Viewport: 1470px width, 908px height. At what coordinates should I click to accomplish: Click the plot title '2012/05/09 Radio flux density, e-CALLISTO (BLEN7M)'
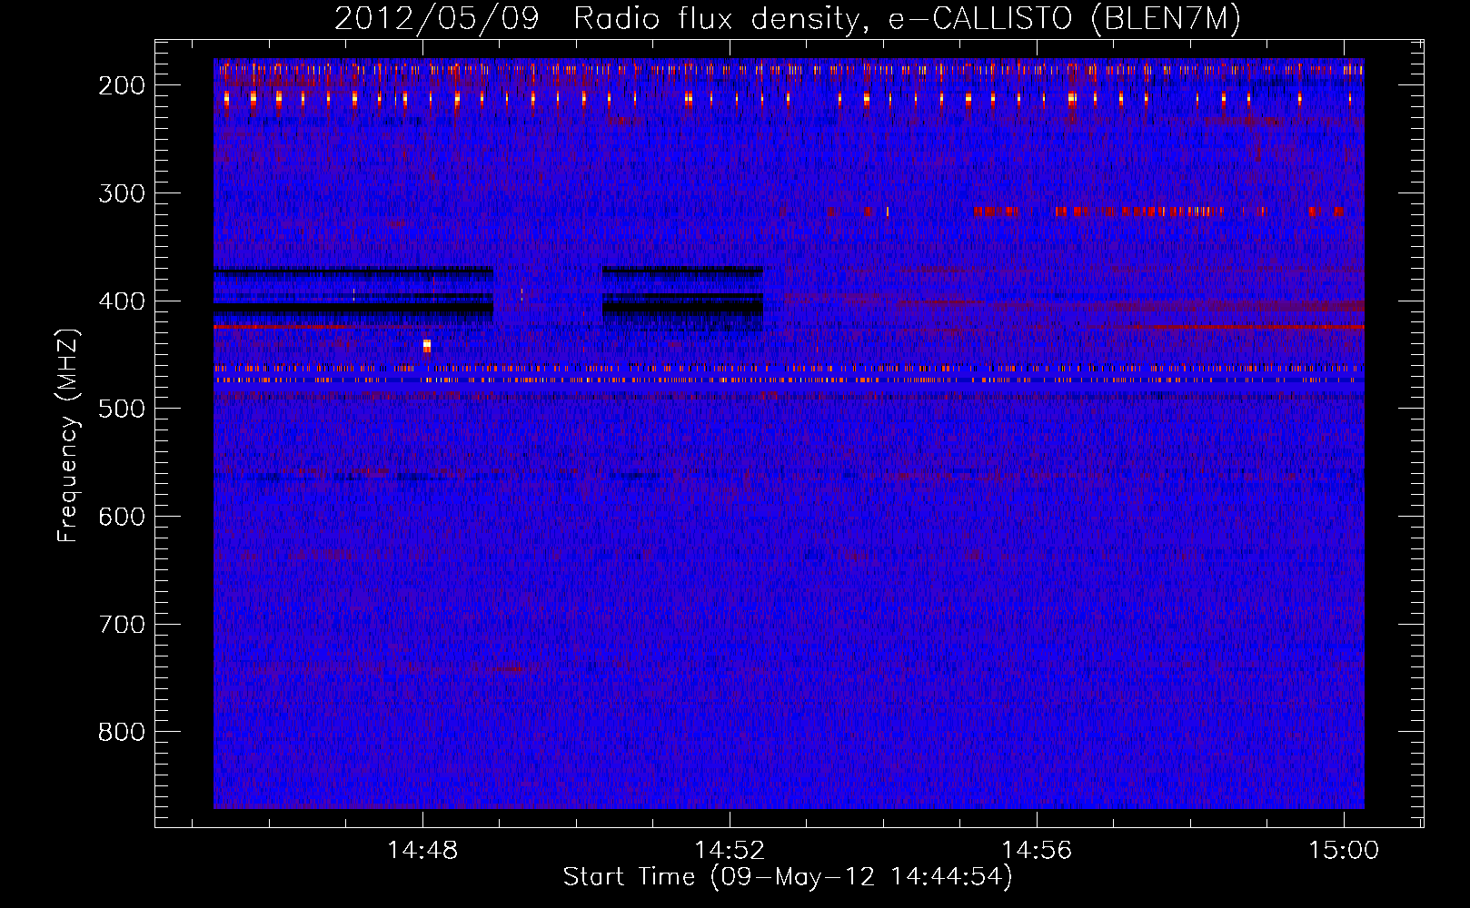click(x=787, y=19)
